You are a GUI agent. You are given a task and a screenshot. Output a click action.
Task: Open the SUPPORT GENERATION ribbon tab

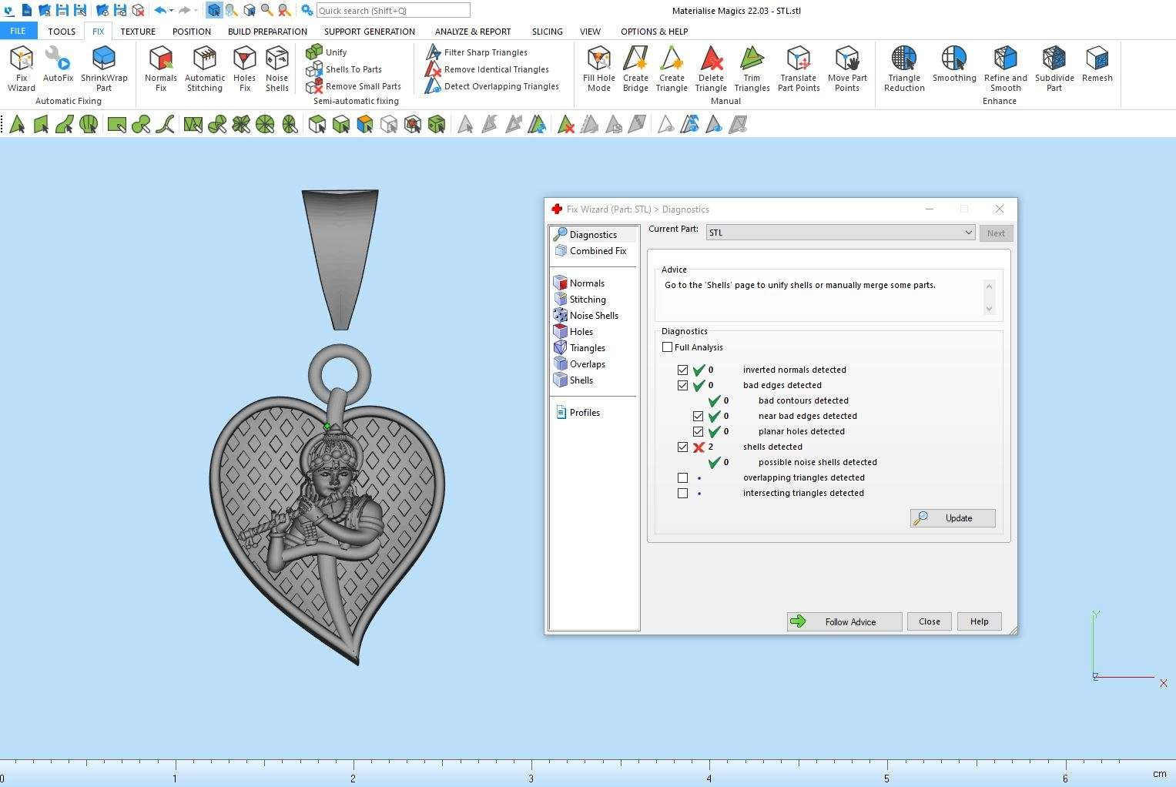tap(369, 32)
